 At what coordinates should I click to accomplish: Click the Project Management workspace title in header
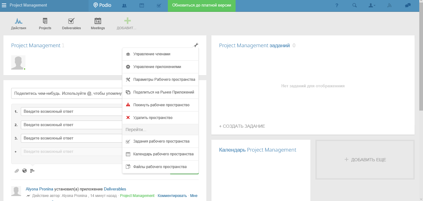coord(28,5)
